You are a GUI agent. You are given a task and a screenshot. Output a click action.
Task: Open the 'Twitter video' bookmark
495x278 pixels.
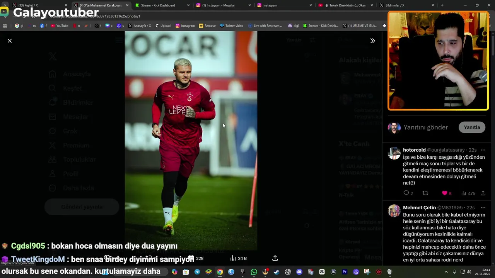pyautogui.click(x=232, y=26)
